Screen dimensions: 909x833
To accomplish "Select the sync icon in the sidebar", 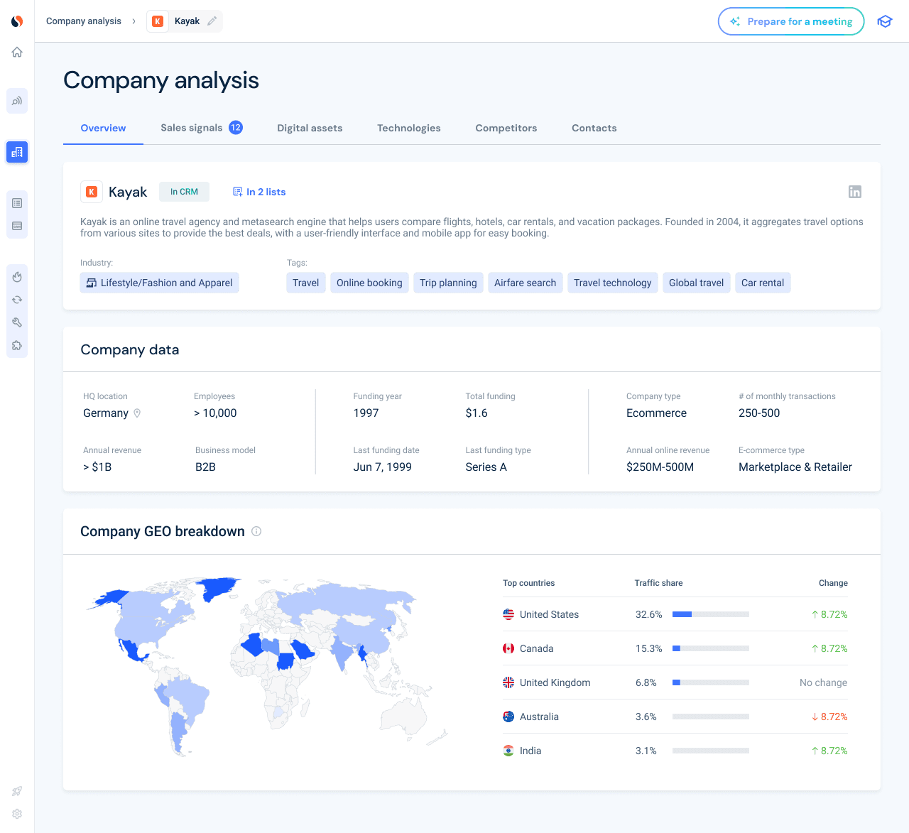I will coord(16,299).
